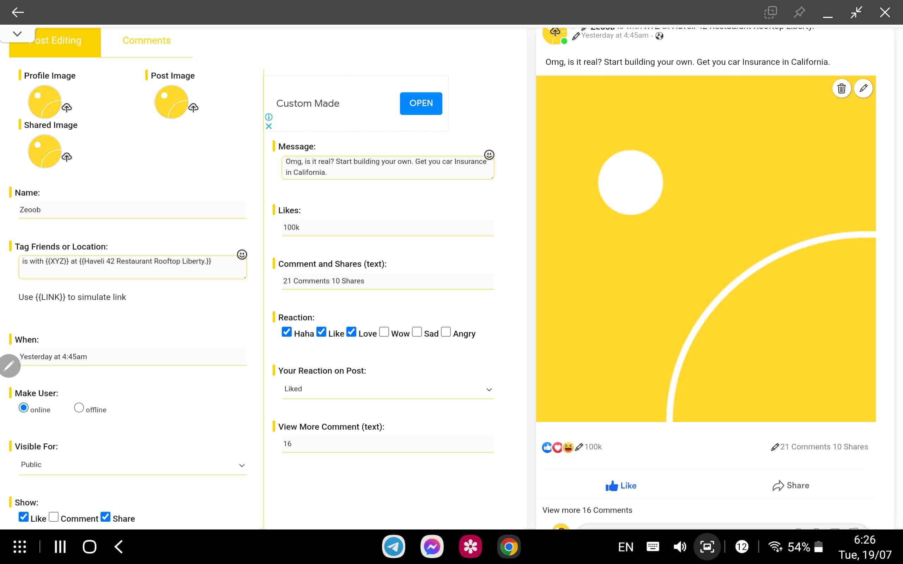Viewport: 903px width, 564px height.
Task: Click the OPEN button in Custom Made banner
Action: click(421, 103)
